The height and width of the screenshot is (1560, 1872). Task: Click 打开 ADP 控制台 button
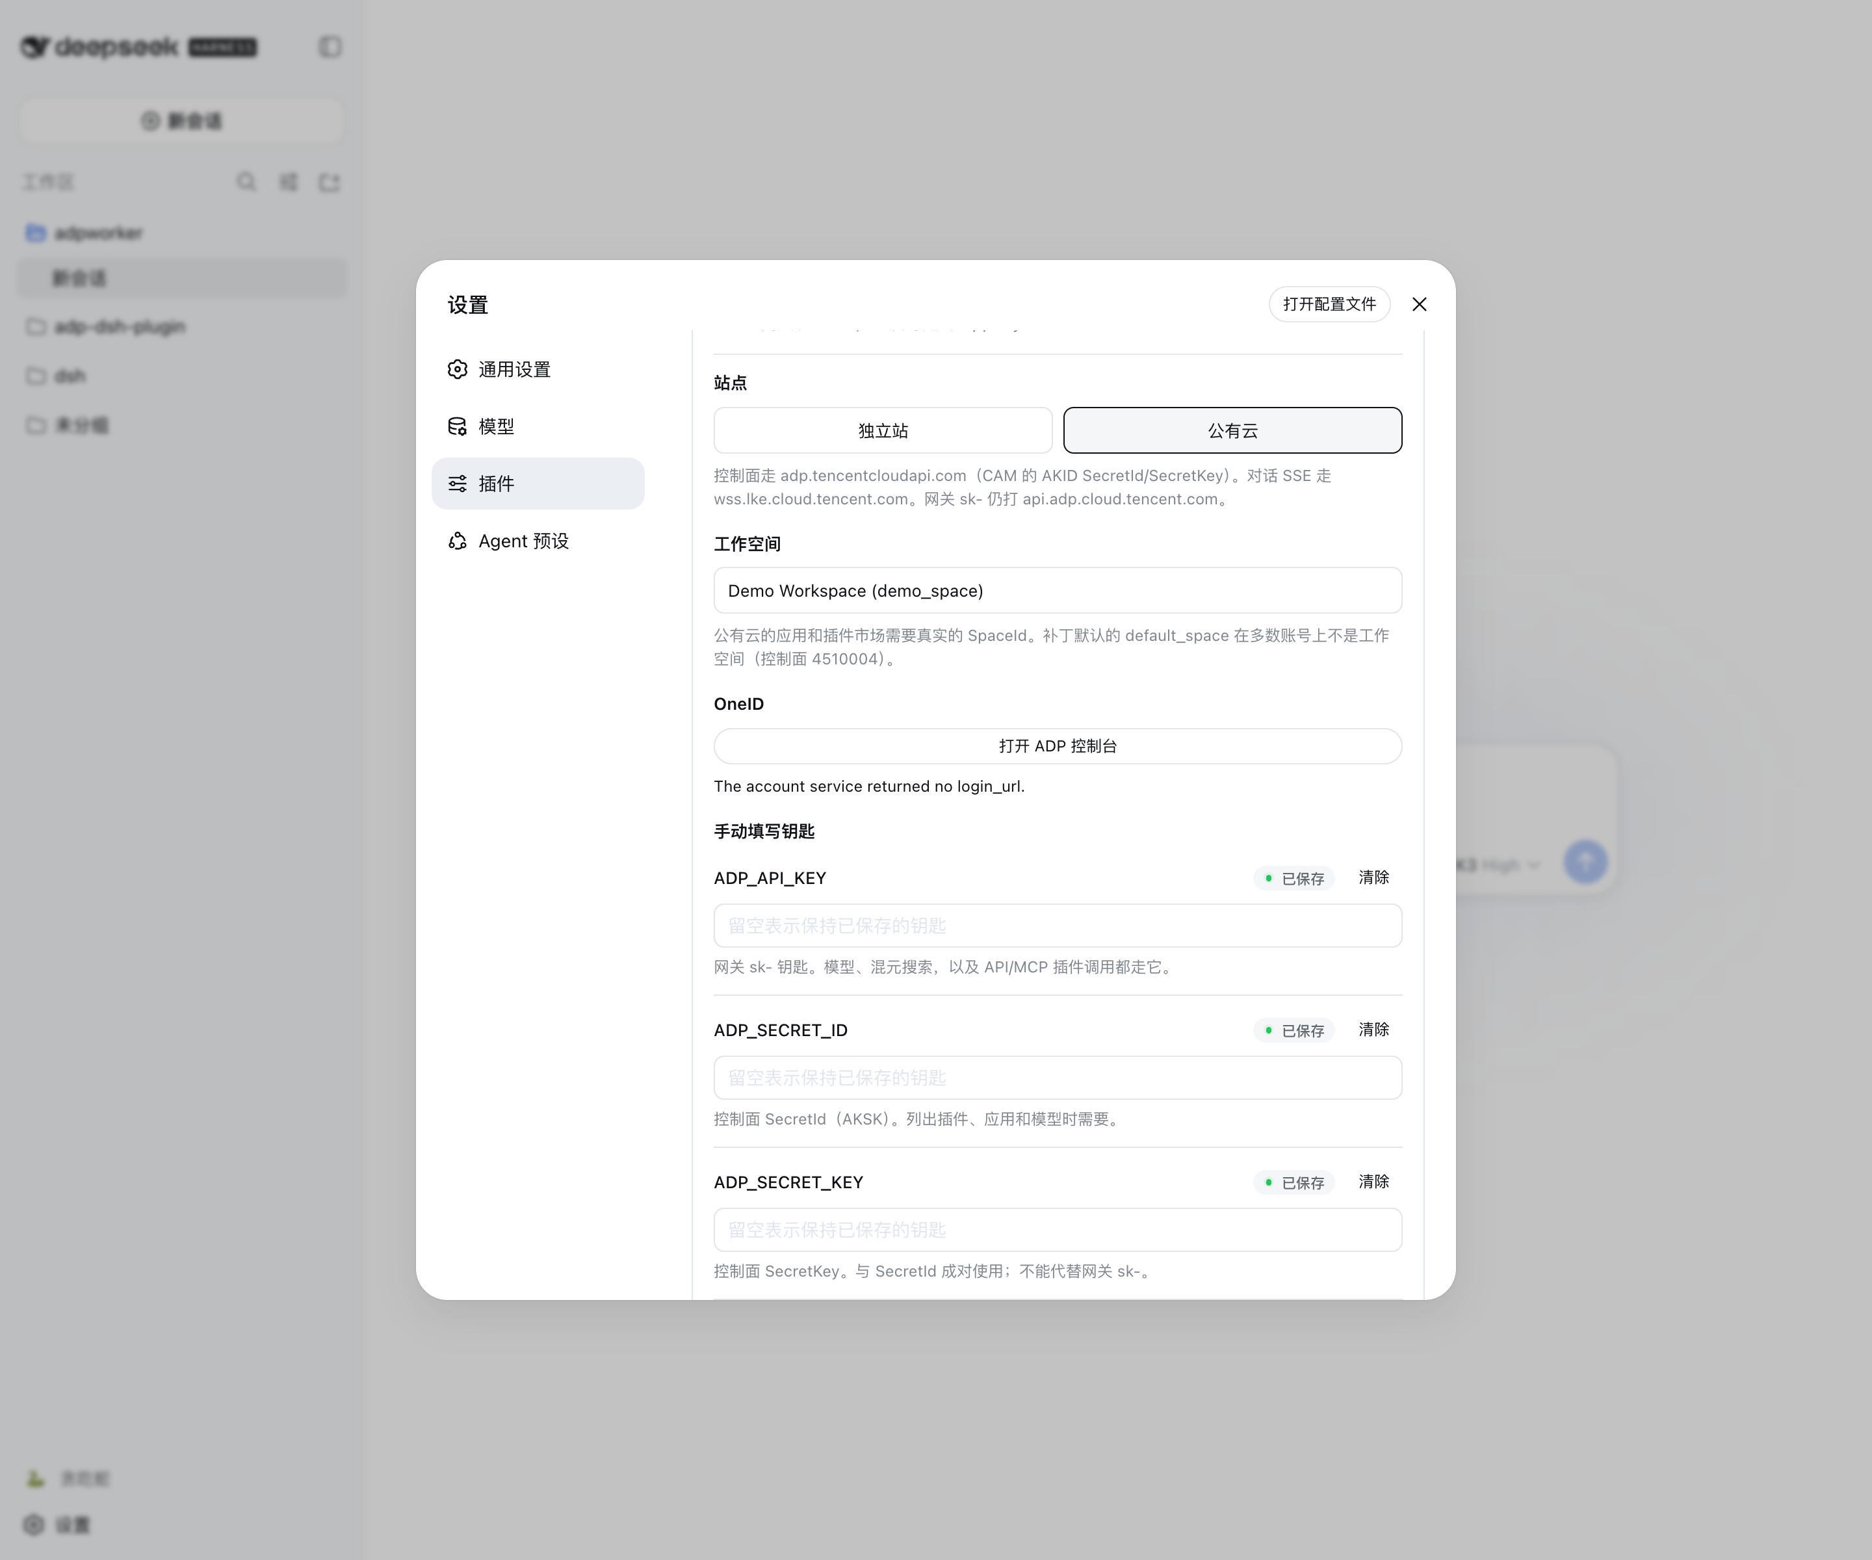[x=1058, y=746]
